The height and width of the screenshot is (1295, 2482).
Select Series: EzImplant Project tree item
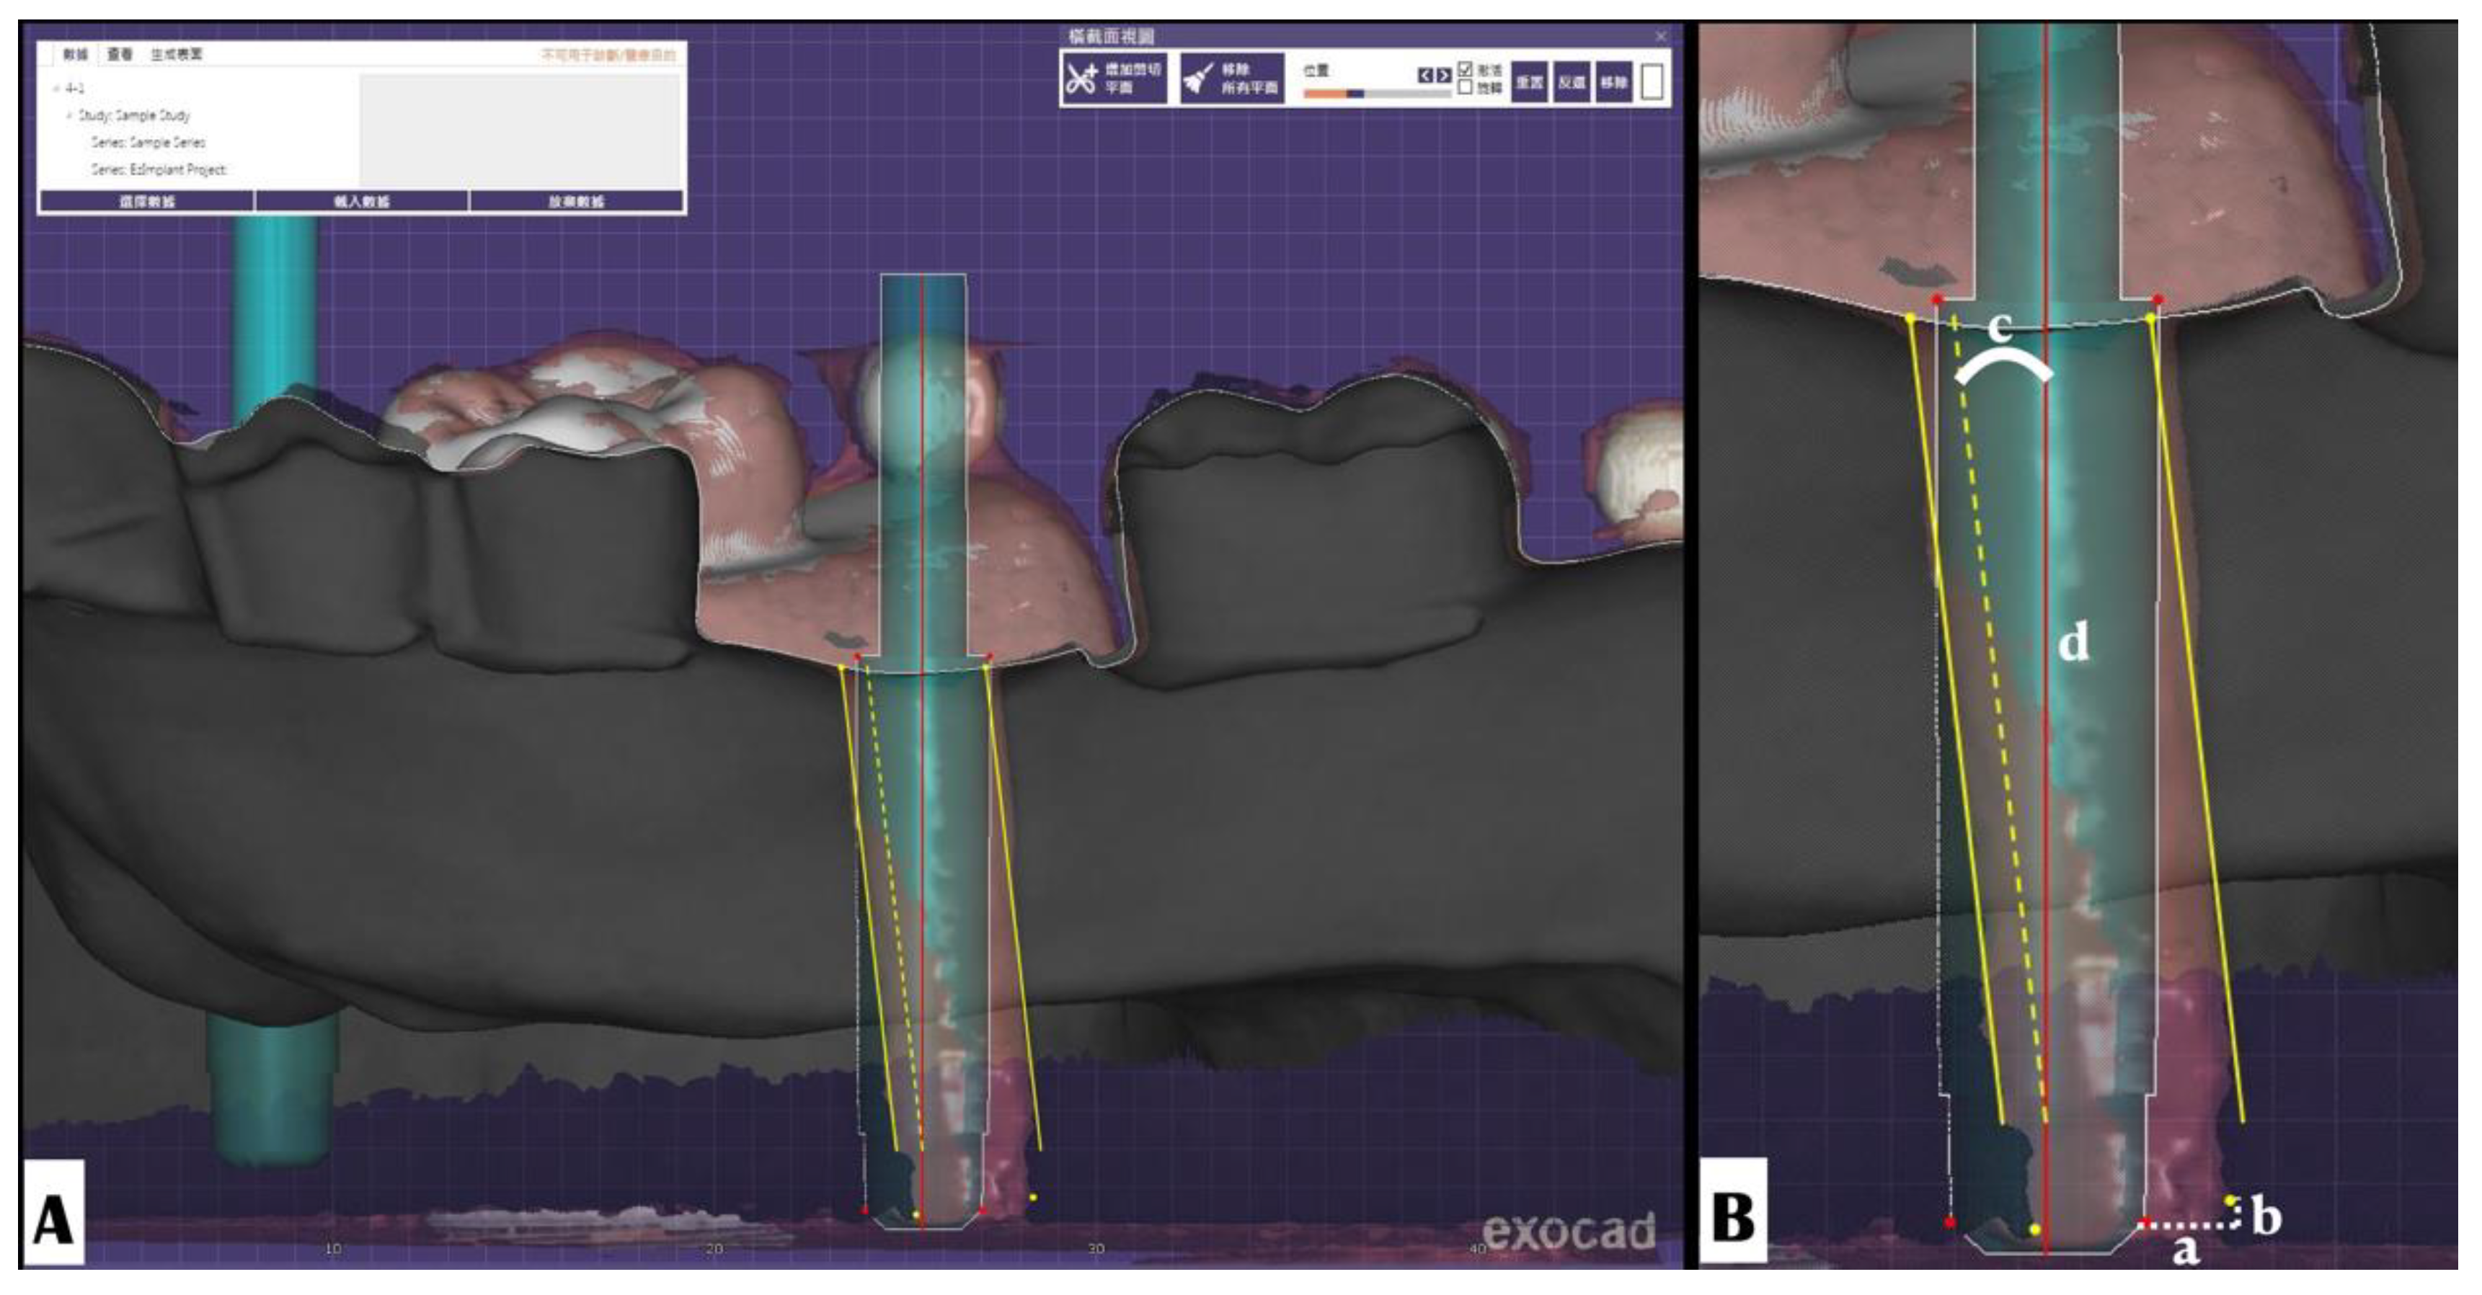pos(159,169)
